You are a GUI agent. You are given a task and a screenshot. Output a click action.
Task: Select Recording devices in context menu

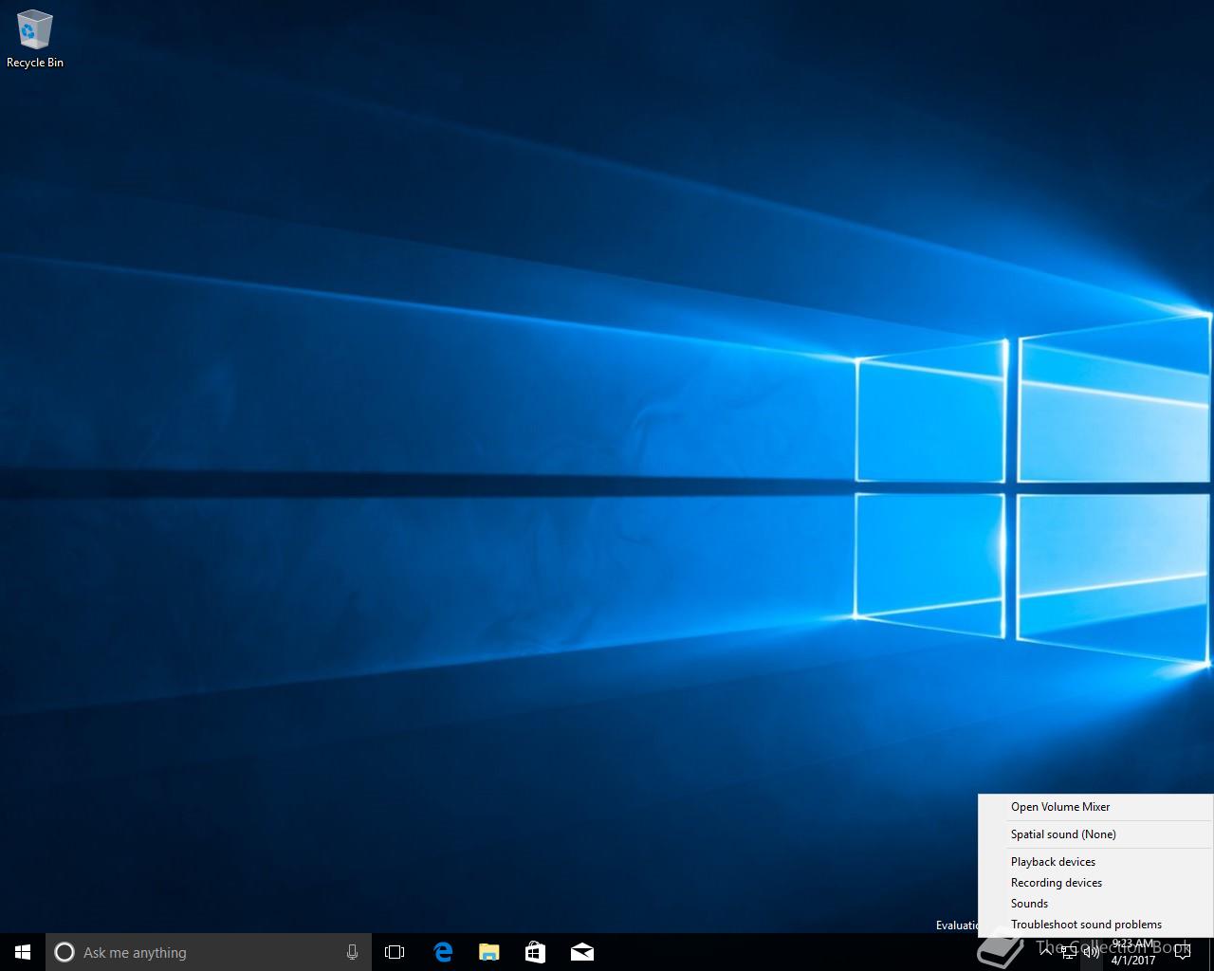pyautogui.click(x=1095, y=883)
